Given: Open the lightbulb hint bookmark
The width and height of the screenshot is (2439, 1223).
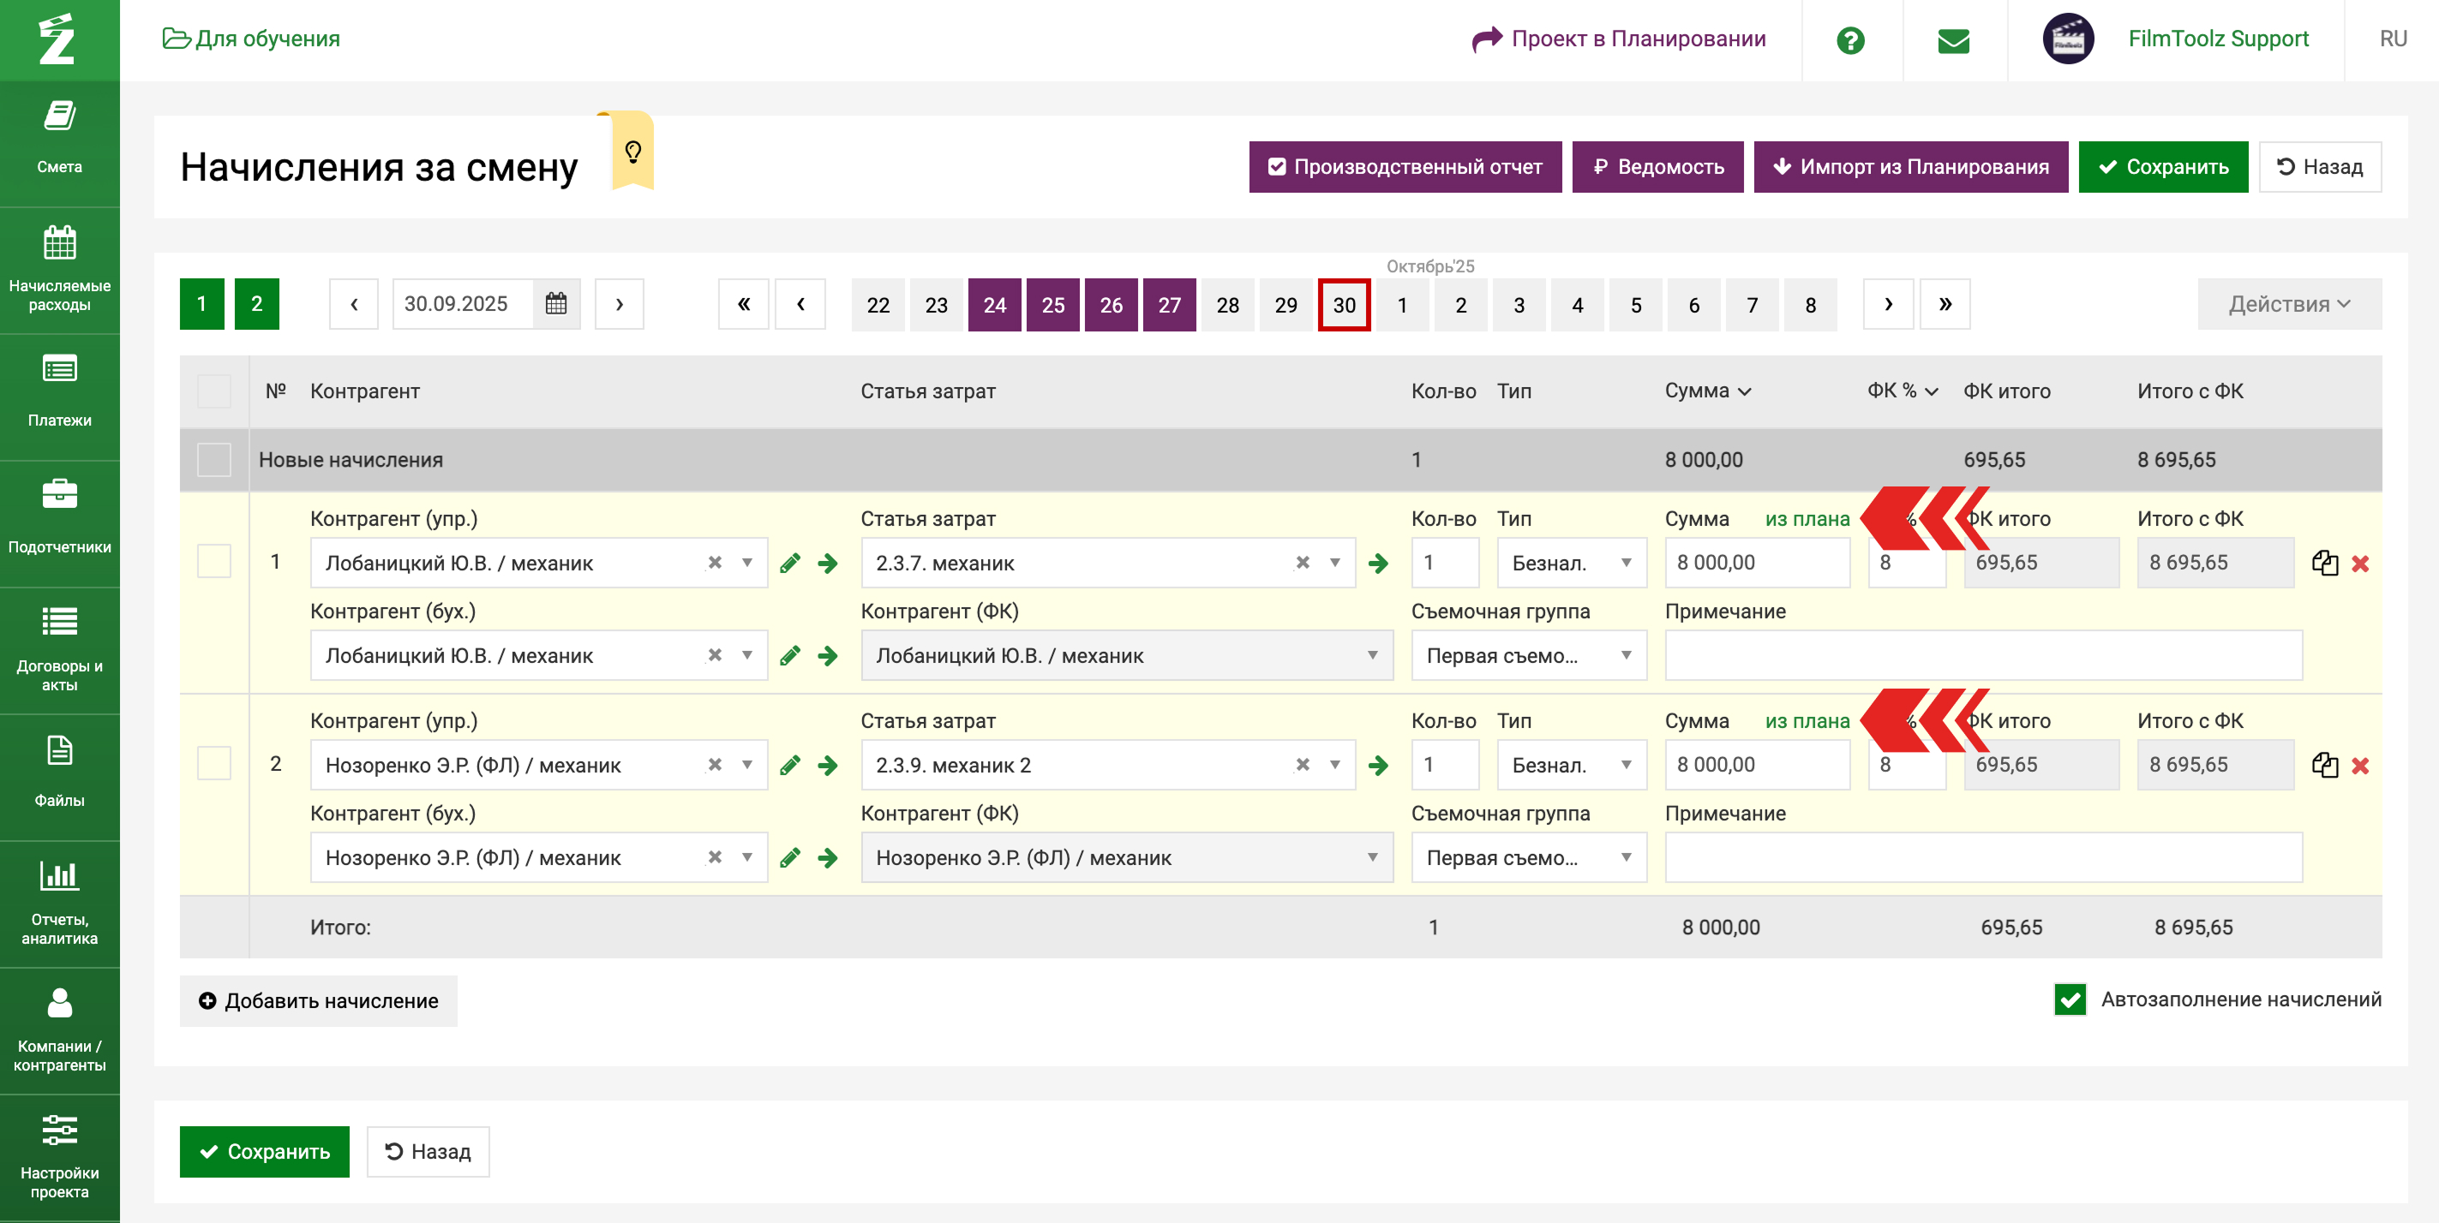Looking at the screenshot, I should (633, 152).
